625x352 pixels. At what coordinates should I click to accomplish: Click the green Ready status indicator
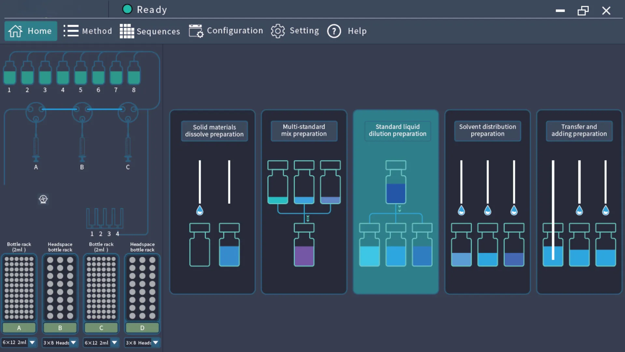[127, 9]
